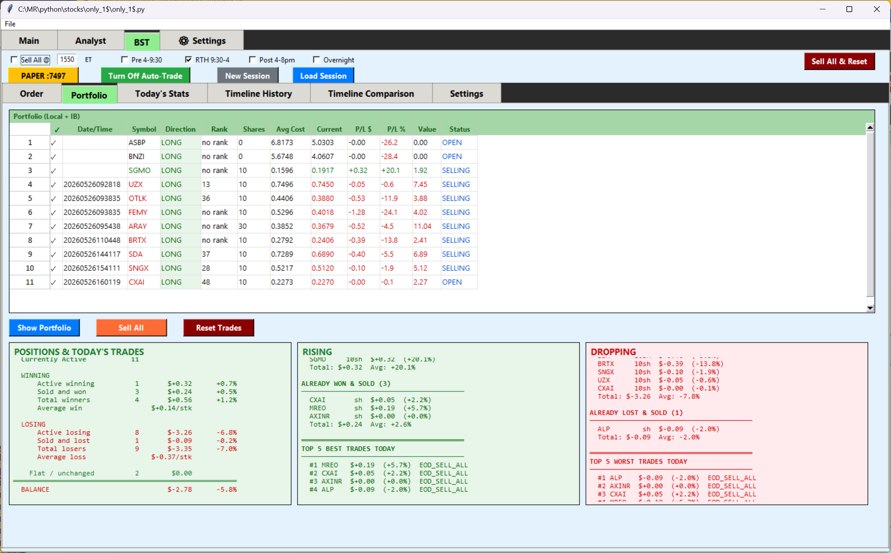This screenshot has width=891, height=553.
Task: Click the orange Sell All button
Action: point(131,328)
